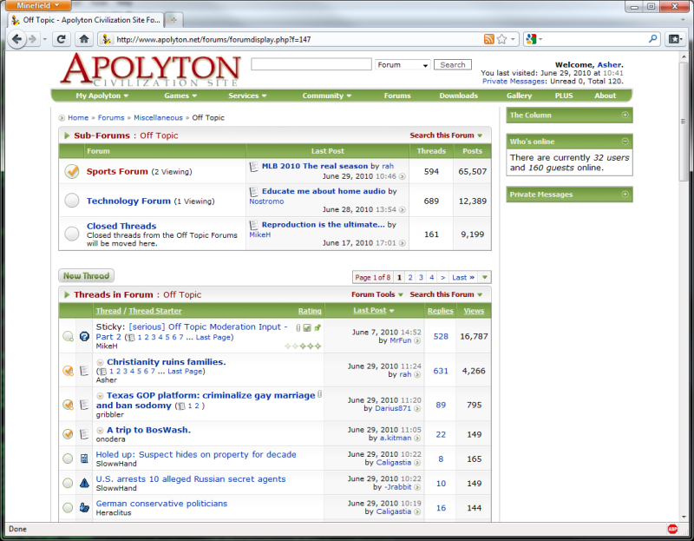The image size is (694, 541).
Task: Open the My Apolyton menu
Action: 101,96
